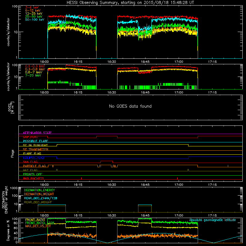The width and height of the screenshot is (246, 246).
Task: Click the DECIMATION_WEIGHT legend label
Action: pos(39,194)
